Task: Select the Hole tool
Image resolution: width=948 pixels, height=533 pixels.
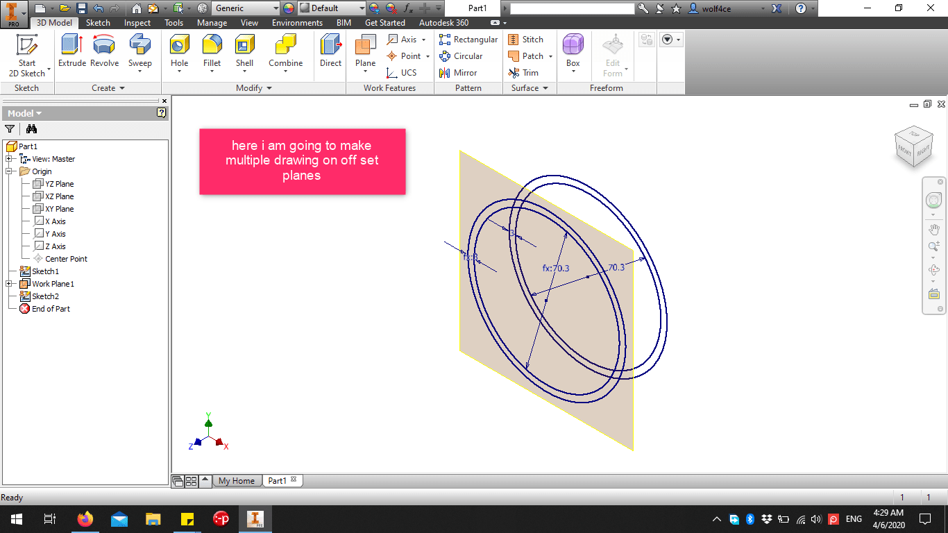Action: pos(180,54)
